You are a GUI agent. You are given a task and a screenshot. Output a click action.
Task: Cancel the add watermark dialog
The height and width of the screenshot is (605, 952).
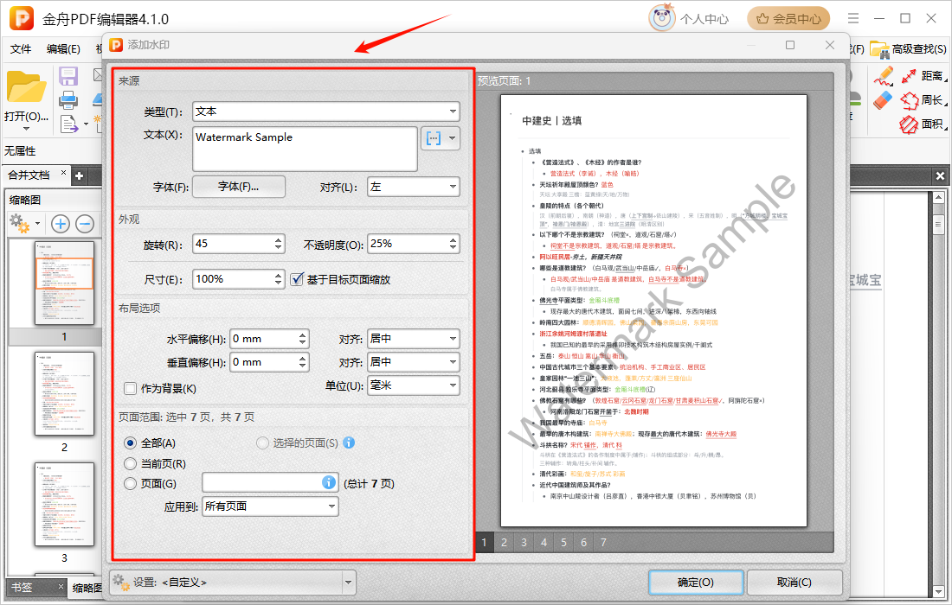[794, 583]
